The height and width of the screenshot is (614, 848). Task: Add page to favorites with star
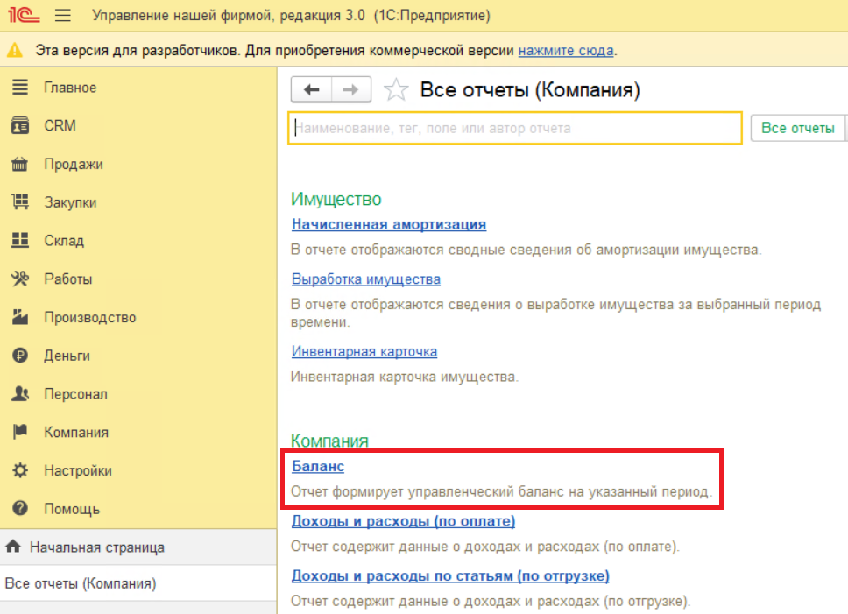(396, 89)
